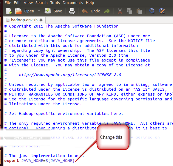Click the Save button label
The image size is (173, 166).
pyautogui.click(x=58, y=11)
